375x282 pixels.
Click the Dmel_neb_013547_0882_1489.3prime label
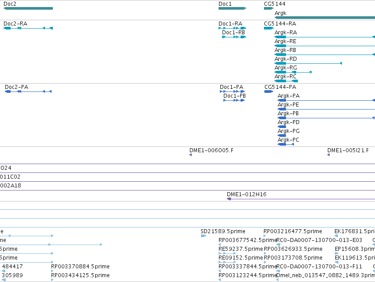(x=326, y=275)
